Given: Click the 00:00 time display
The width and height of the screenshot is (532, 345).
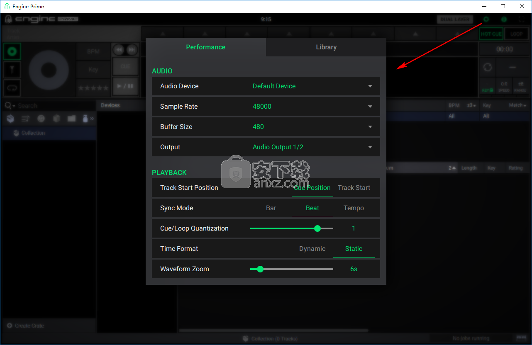Looking at the screenshot, I should pos(504,49).
